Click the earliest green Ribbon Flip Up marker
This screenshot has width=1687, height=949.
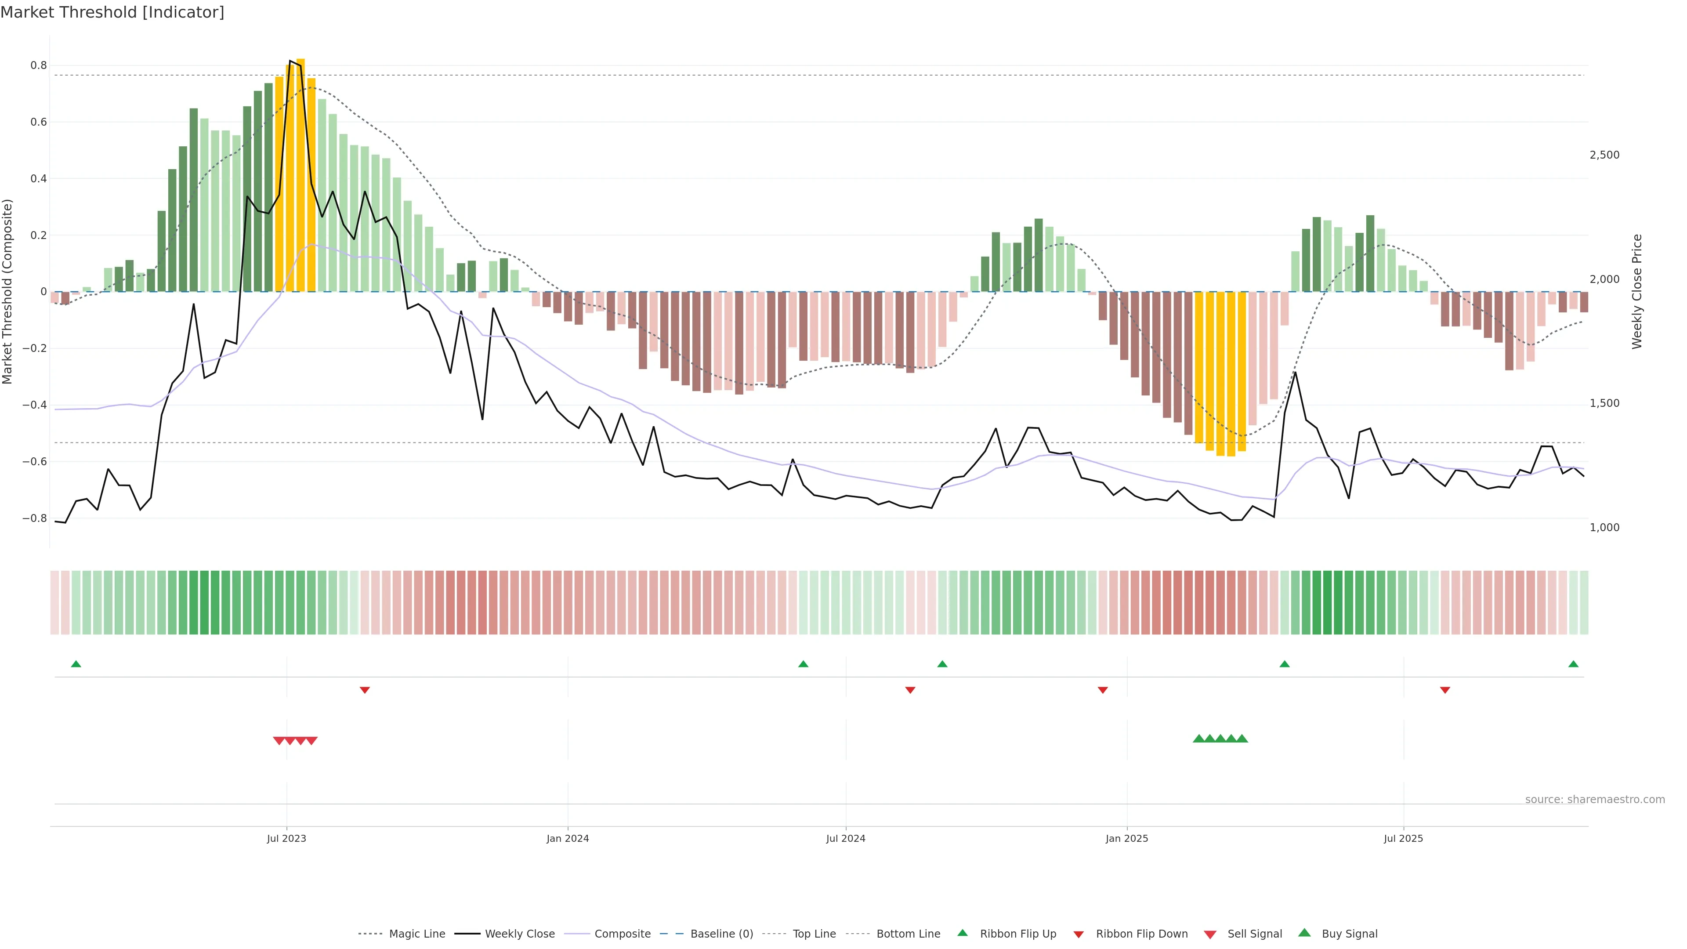click(x=76, y=664)
